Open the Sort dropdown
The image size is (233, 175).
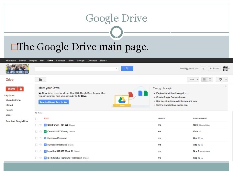click(x=193, y=79)
